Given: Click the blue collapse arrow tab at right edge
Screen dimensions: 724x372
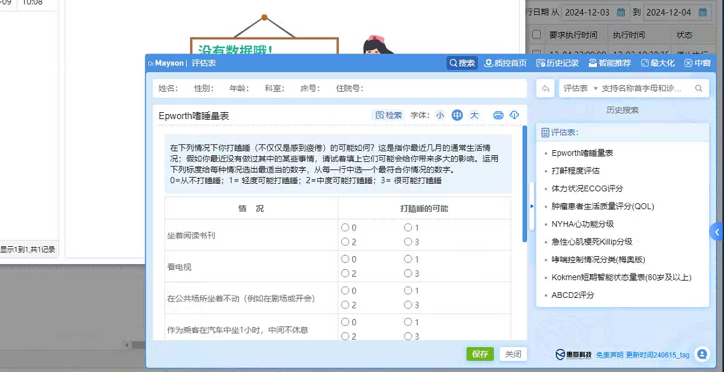Looking at the screenshot, I should pos(717,232).
